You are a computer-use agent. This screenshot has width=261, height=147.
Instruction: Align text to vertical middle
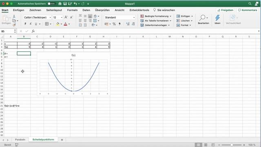coord(85,16)
